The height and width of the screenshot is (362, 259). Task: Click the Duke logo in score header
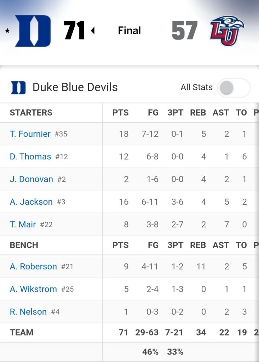tap(33, 31)
